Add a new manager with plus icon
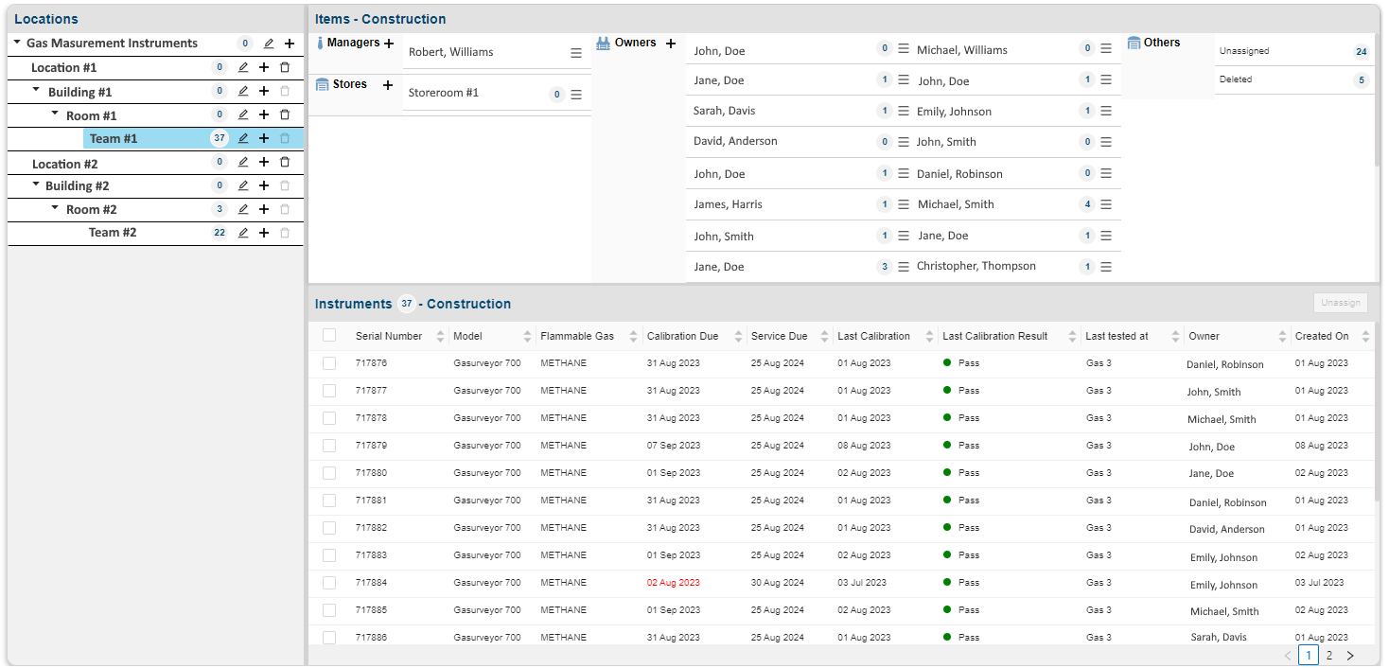1389x668 pixels. [x=389, y=44]
